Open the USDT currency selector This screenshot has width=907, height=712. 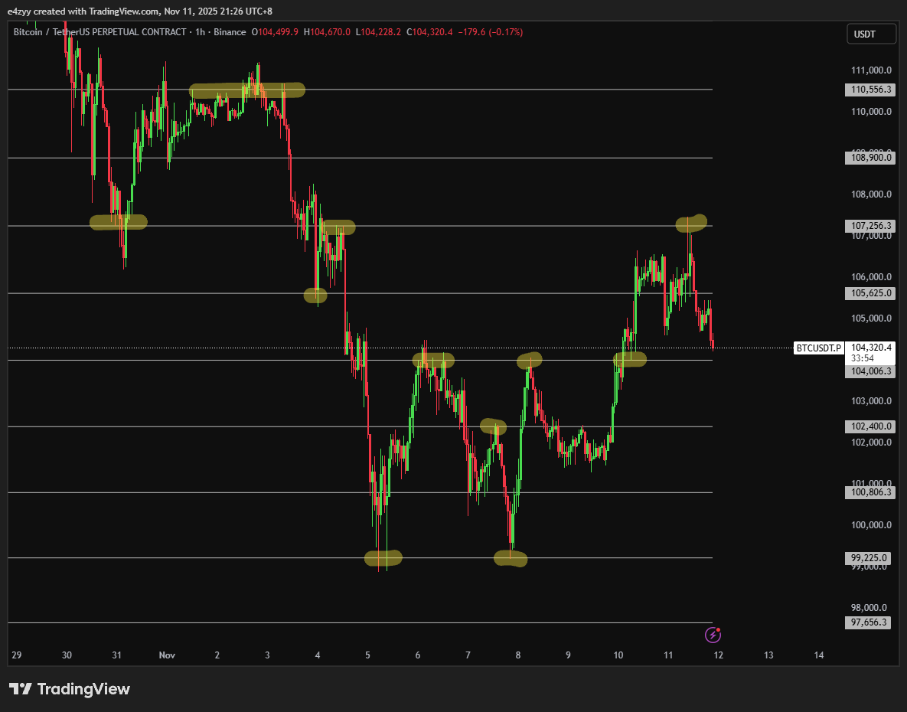(x=869, y=34)
